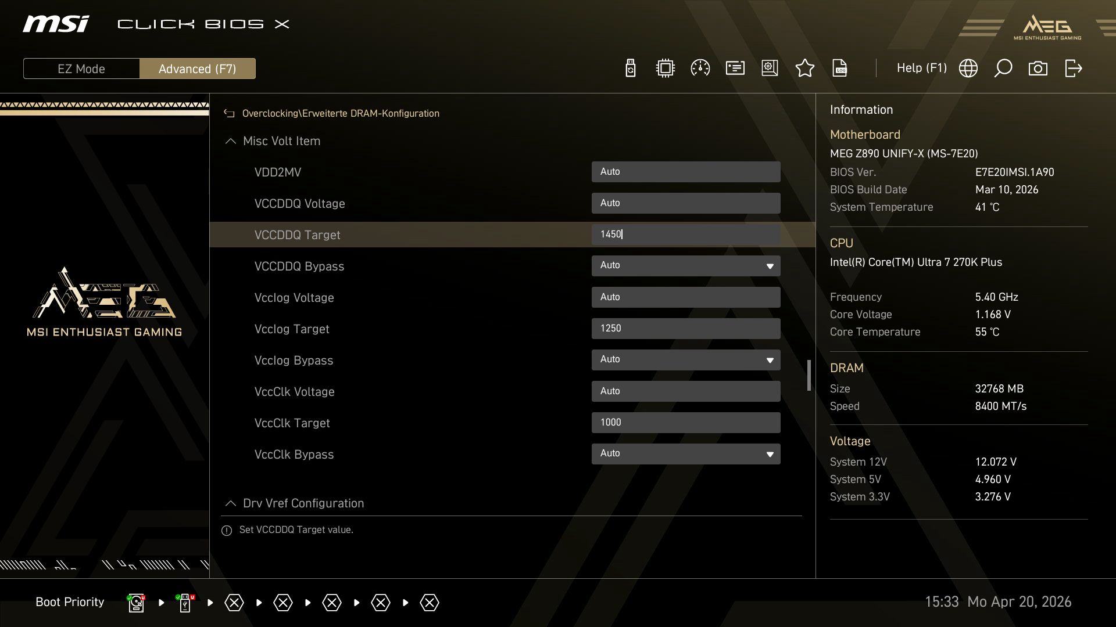Click the exit icon at top right
Image resolution: width=1116 pixels, height=627 pixels.
coord(1073,69)
